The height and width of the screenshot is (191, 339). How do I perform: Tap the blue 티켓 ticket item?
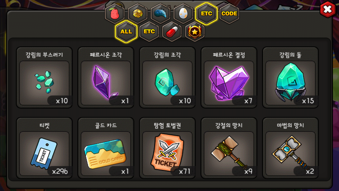(x=44, y=148)
